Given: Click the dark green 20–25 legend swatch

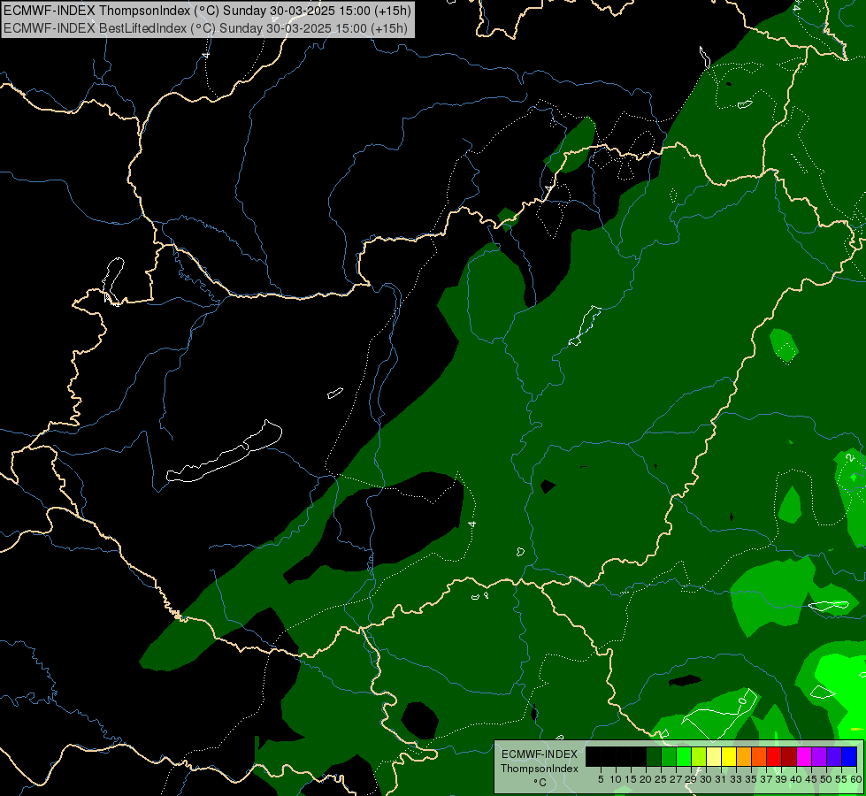Looking at the screenshot, I should click(x=654, y=756).
